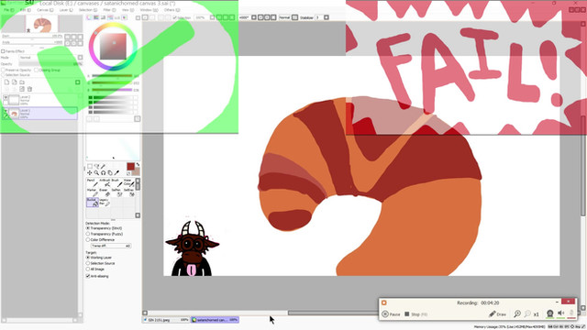The height and width of the screenshot is (330, 587).
Task: Pause the screen recording
Action: point(391,314)
